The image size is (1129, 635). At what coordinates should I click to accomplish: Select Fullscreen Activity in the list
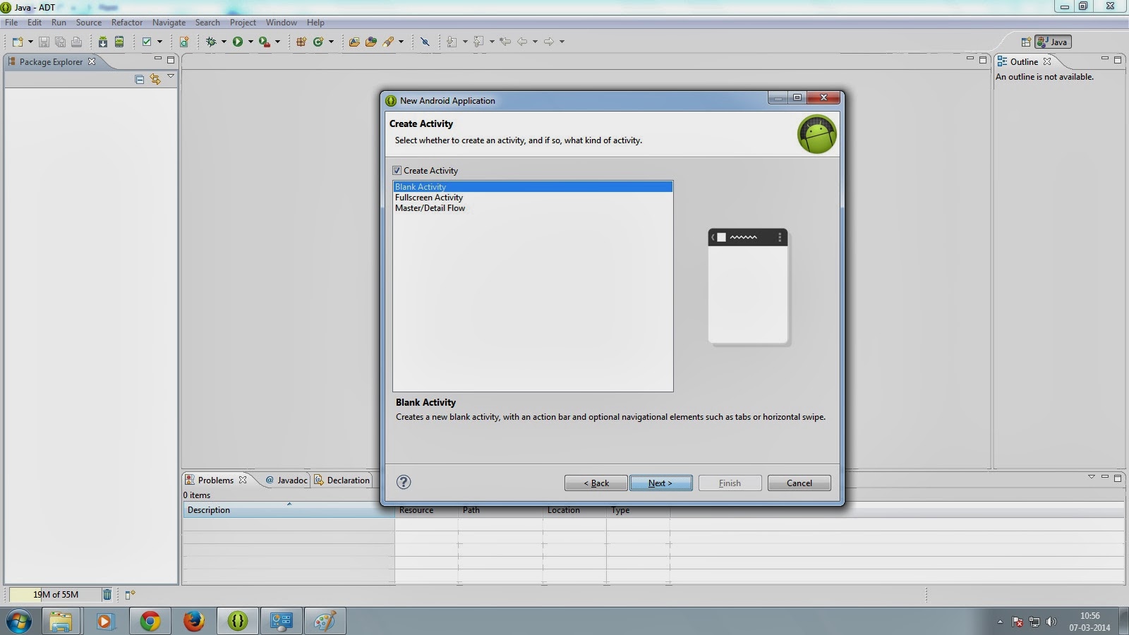click(429, 198)
